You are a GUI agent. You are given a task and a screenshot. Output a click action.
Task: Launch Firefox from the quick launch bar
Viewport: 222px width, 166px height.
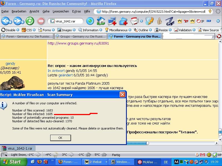click(39, 162)
